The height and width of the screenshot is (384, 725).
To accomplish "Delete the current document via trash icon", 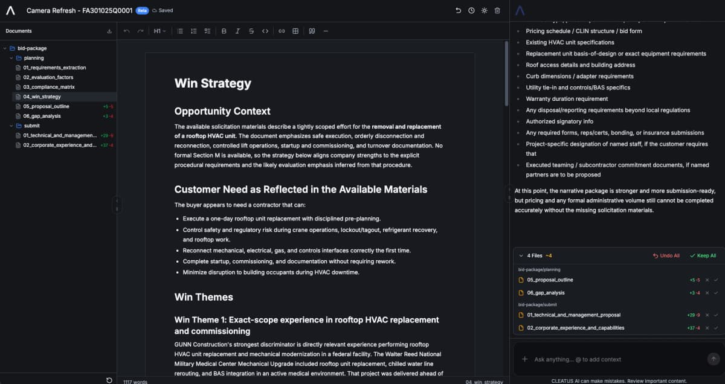I will click(496, 10).
